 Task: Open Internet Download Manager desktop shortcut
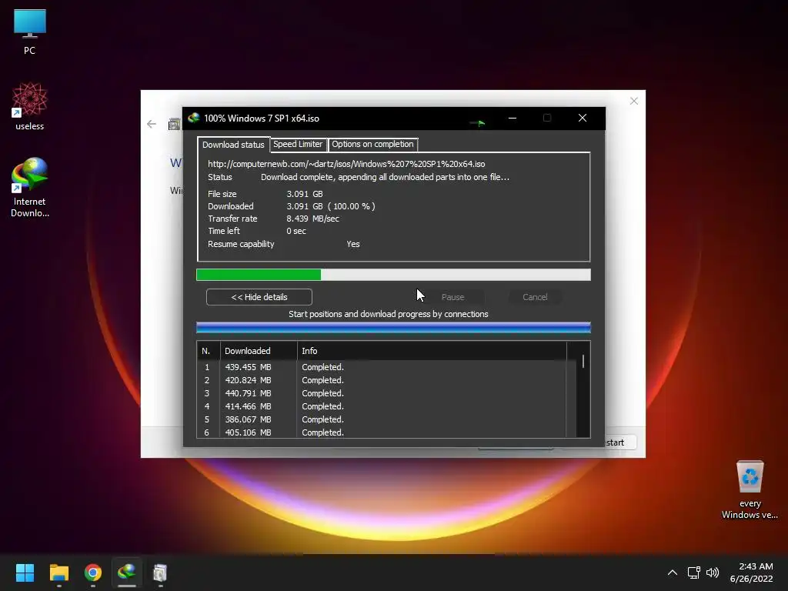coord(30,187)
